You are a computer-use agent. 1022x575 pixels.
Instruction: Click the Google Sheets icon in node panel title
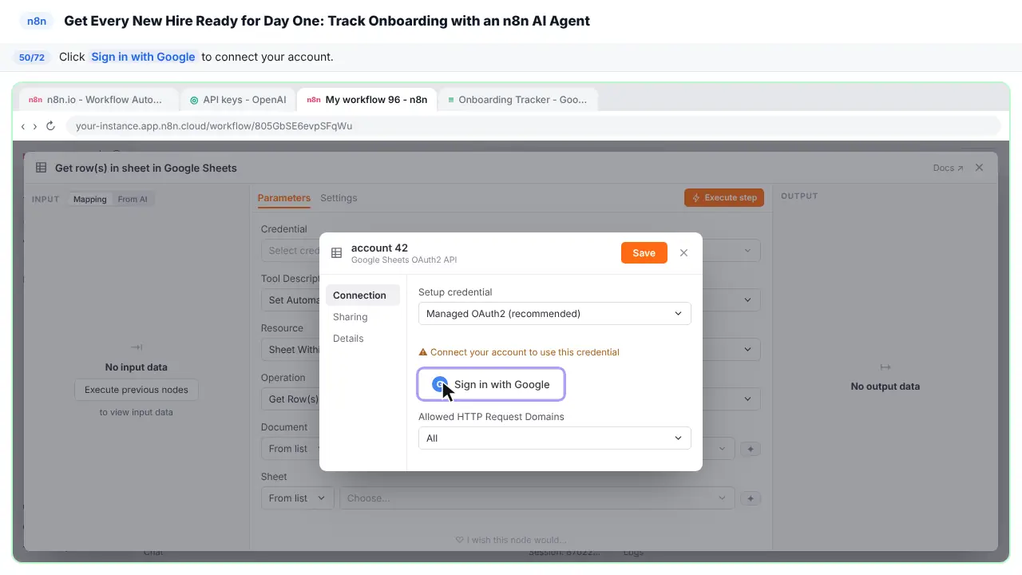[x=41, y=168]
